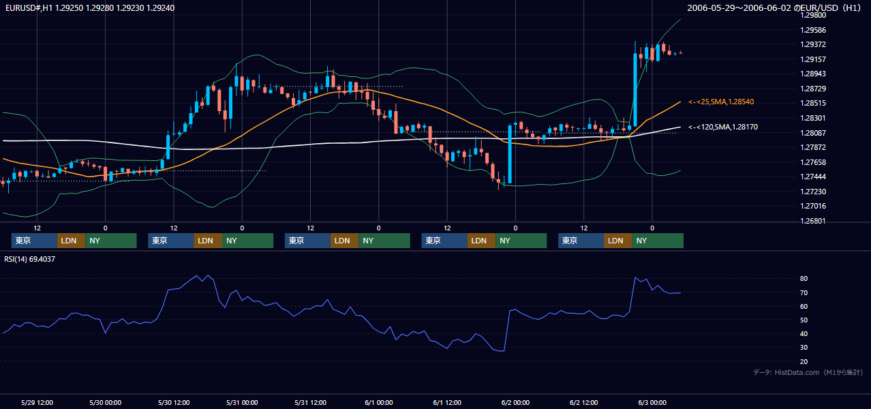Select the orange <-<25,SMA,1.28540 label
Screen dimensions: 871x409
coord(721,102)
